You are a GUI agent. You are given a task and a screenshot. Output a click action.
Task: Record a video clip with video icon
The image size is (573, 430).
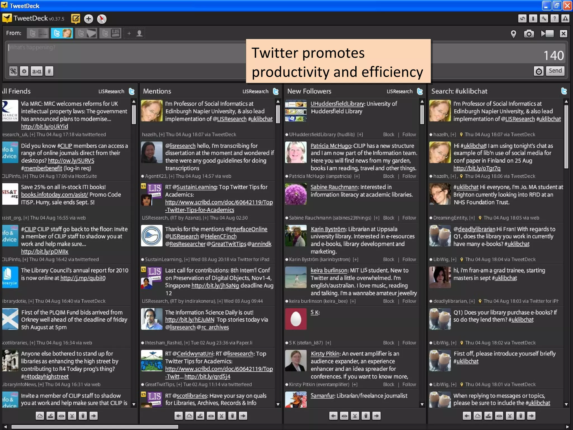pyautogui.click(x=547, y=34)
